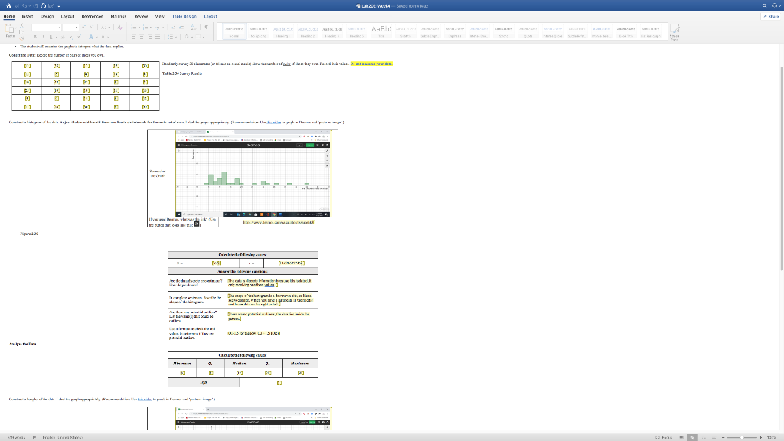Undo the last action
784x441 pixels.
pyautogui.click(x=24, y=6)
